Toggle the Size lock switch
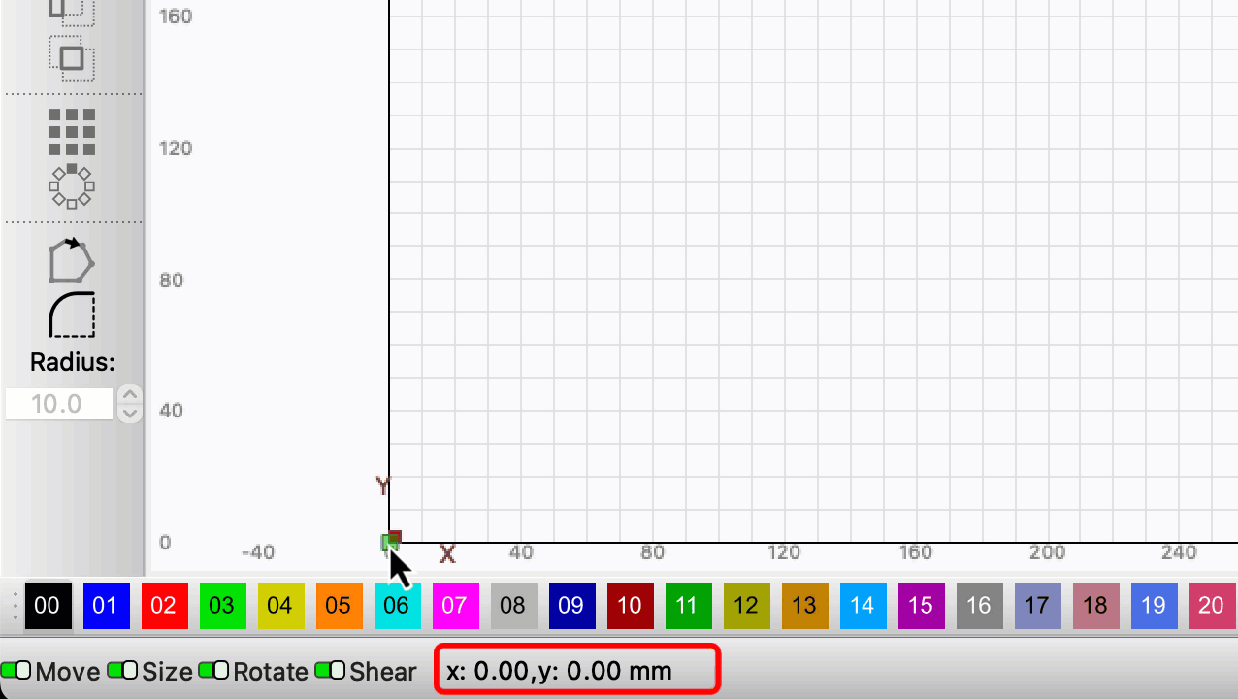The height and width of the screenshot is (699, 1238). (122, 671)
